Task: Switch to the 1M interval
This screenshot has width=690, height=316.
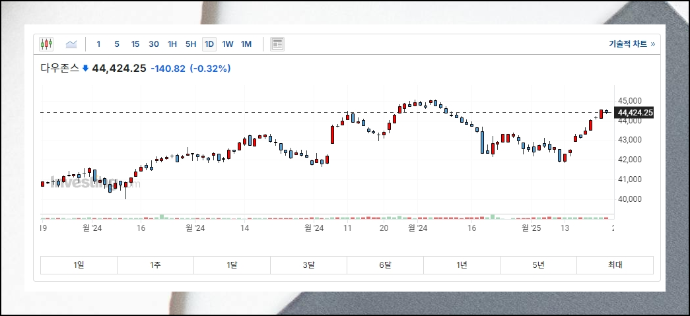Action: tap(246, 44)
